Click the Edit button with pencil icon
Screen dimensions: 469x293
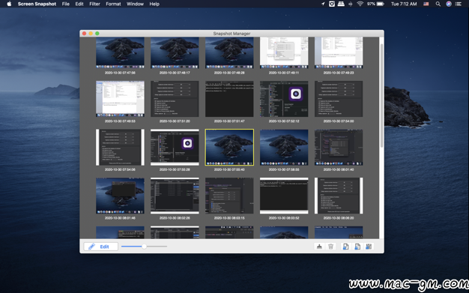pyautogui.click(x=101, y=247)
